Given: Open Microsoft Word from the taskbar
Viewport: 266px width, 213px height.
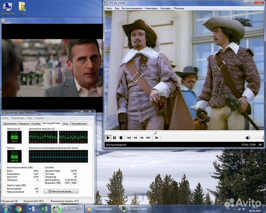Looking at the screenshot, I should (32, 209).
